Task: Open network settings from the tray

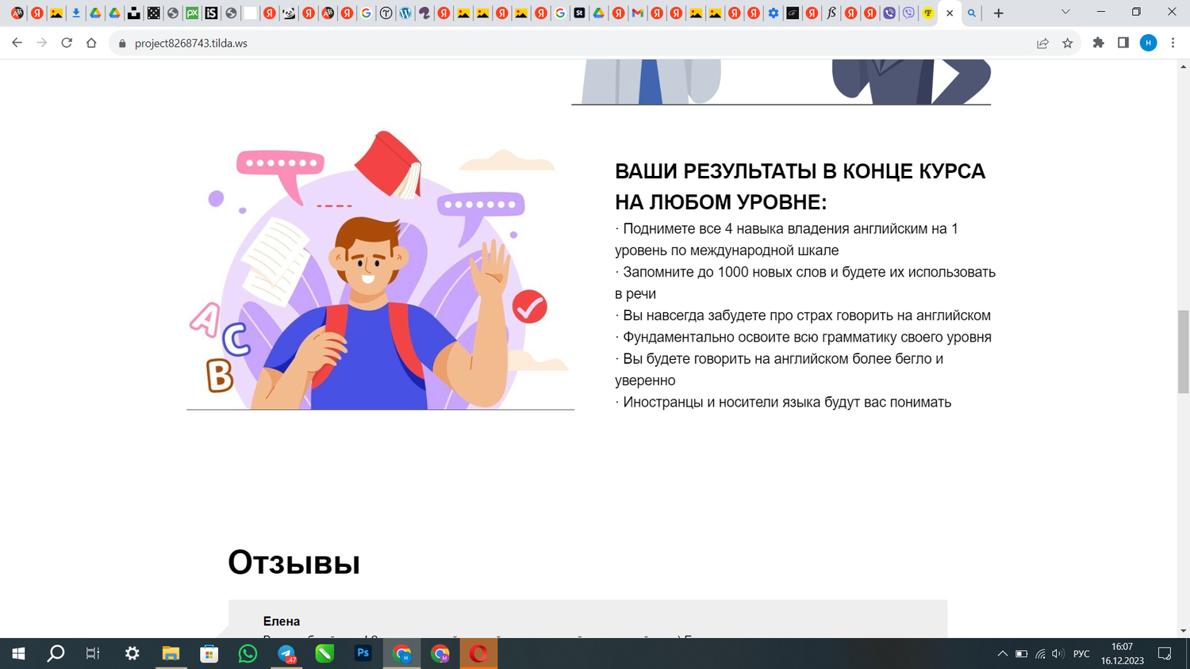Action: (x=1040, y=654)
